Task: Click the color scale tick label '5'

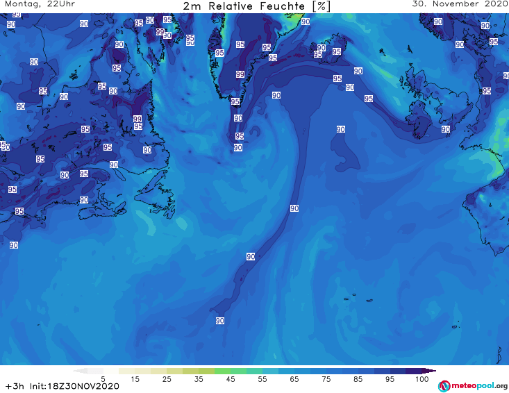Action: (x=103, y=379)
